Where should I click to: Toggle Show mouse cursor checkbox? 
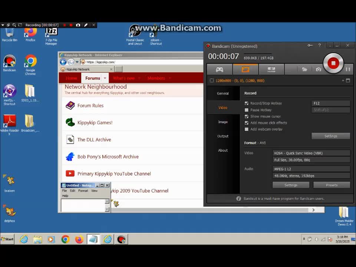click(x=246, y=116)
